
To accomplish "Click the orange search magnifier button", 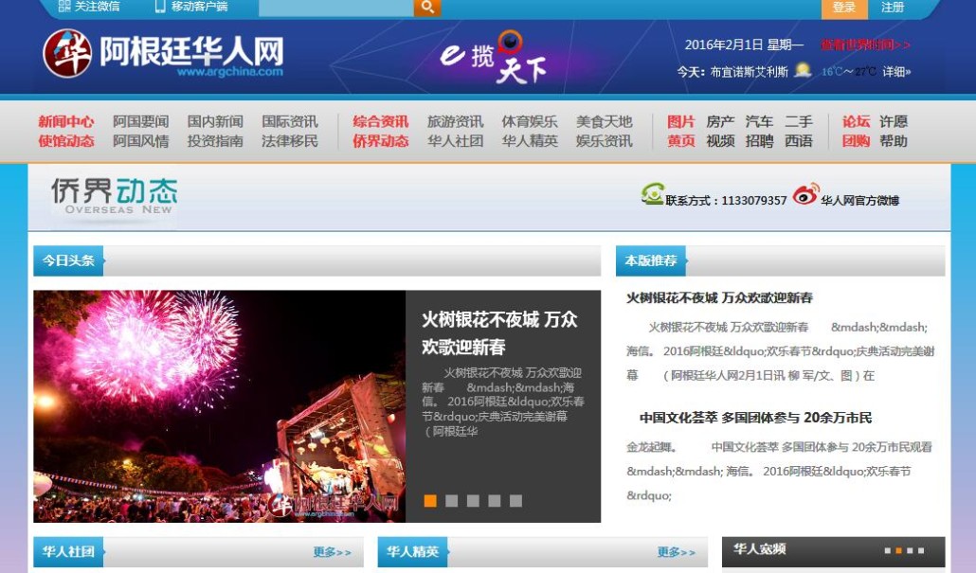I will point(427,8).
